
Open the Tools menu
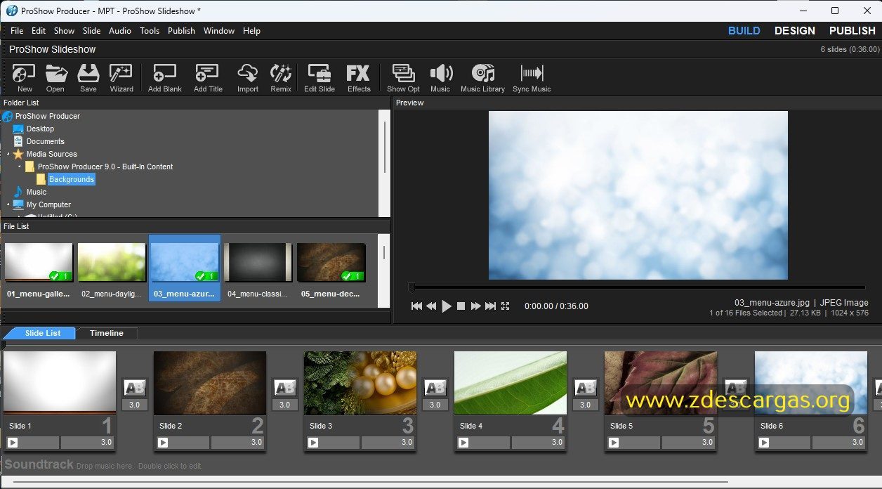[x=150, y=31]
